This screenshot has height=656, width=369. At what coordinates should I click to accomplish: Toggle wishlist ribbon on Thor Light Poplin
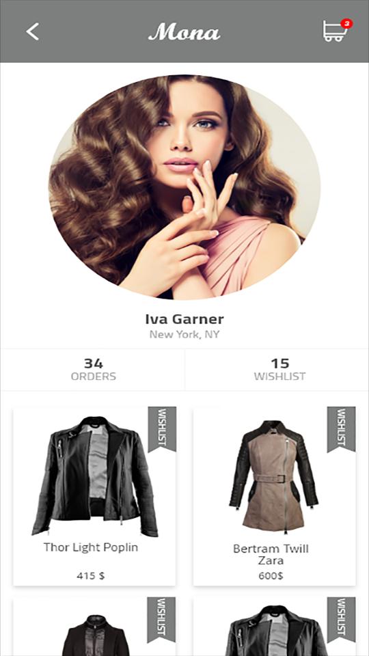tap(162, 429)
